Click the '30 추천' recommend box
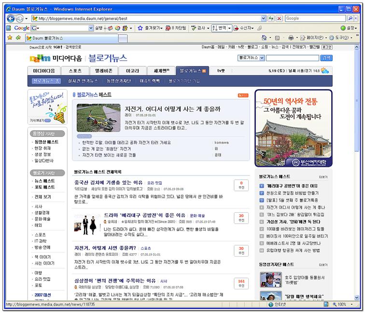This screenshot has height=313, width=365. [x=241, y=251]
